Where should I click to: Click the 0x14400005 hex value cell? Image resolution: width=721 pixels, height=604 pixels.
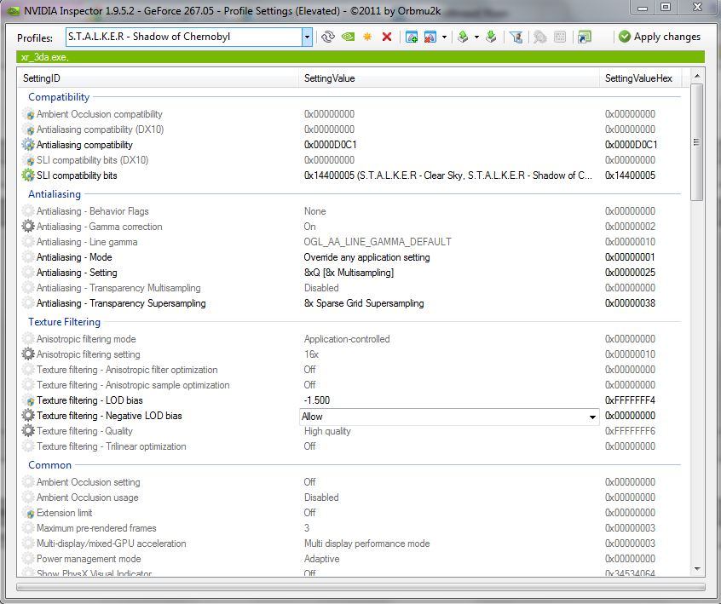click(630, 175)
